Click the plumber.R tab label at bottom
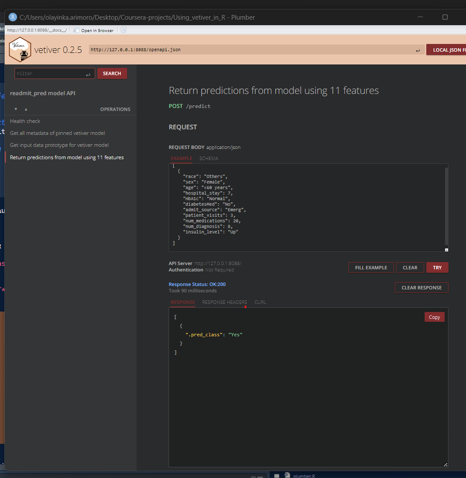The height and width of the screenshot is (478, 466). point(304,475)
